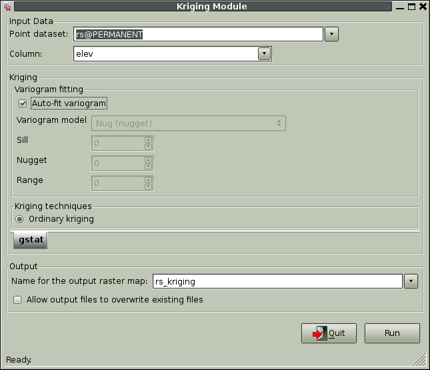Maximize the Kriging Module window
Image resolution: width=430 pixels, height=370 pixels.
(411, 7)
